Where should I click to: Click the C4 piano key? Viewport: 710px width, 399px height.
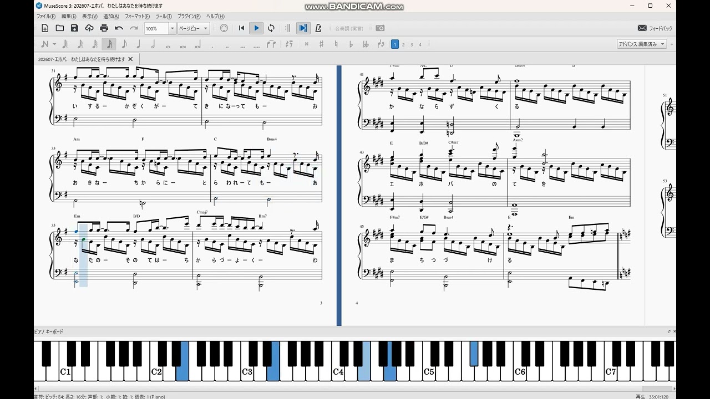[x=338, y=371]
